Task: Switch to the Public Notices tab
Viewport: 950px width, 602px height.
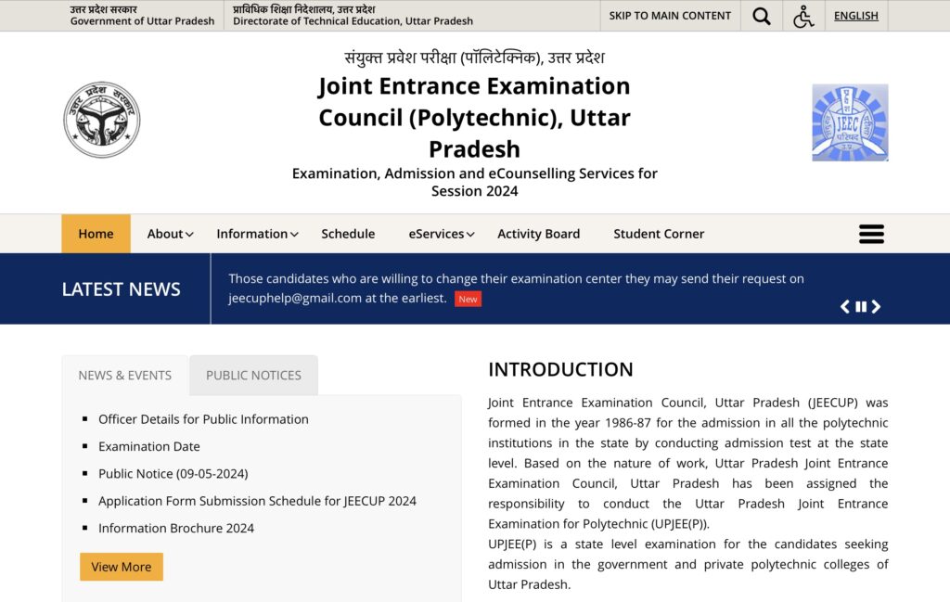Action: pyautogui.click(x=253, y=376)
